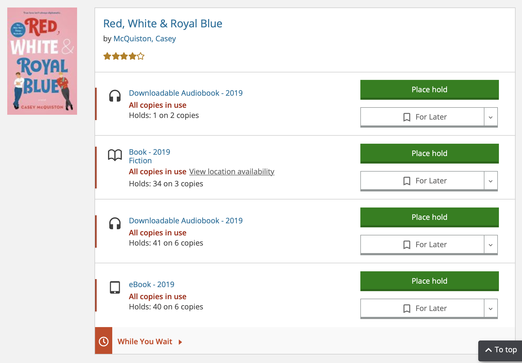Open the author McQuiston, Casey link
The height and width of the screenshot is (363, 522).
(x=144, y=39)
